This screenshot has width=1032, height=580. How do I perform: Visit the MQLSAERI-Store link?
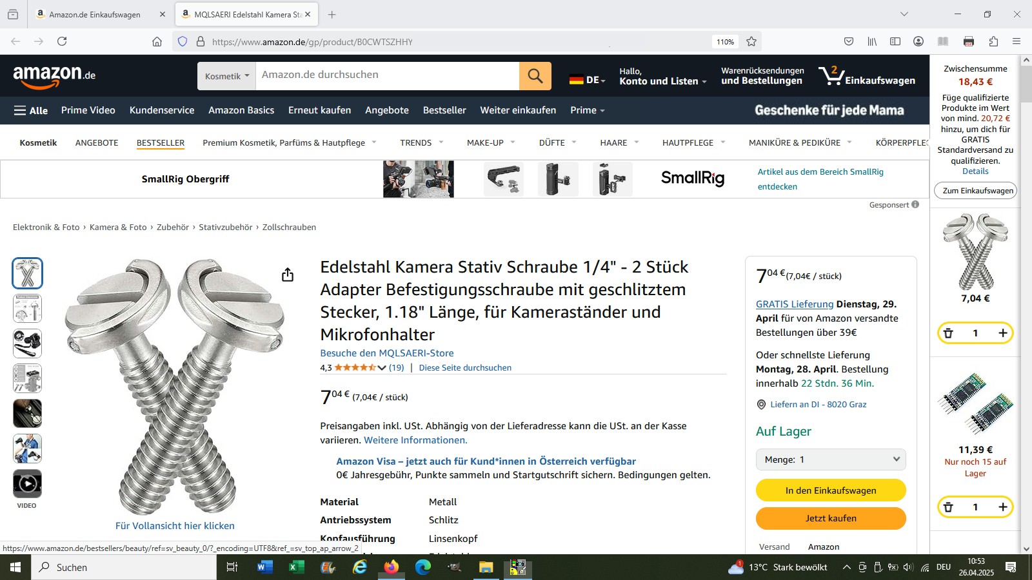387,353
